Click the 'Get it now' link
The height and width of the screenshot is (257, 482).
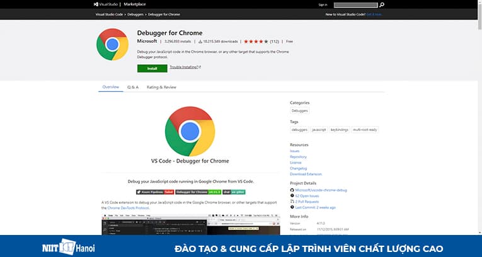374,14
